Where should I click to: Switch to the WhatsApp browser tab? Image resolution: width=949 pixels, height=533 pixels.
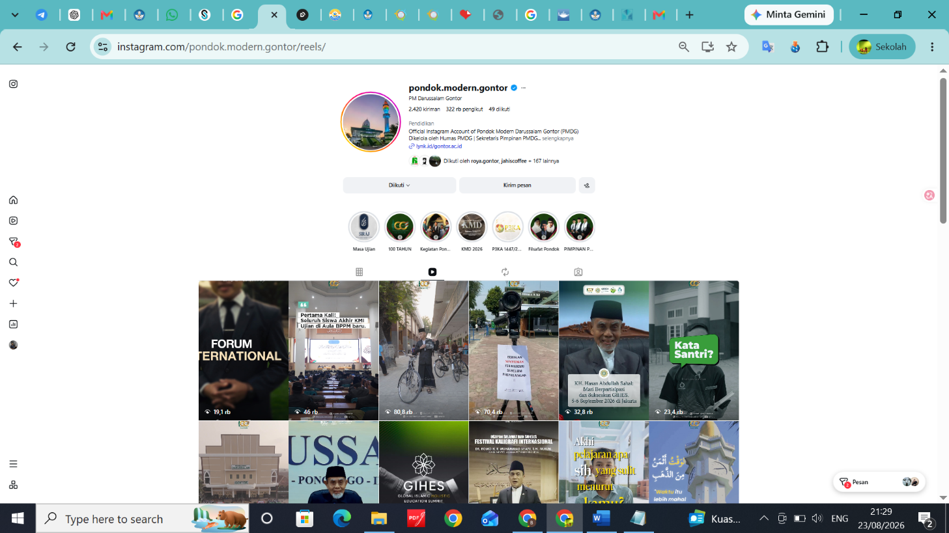pyautogui.click(x=172, y=14)
